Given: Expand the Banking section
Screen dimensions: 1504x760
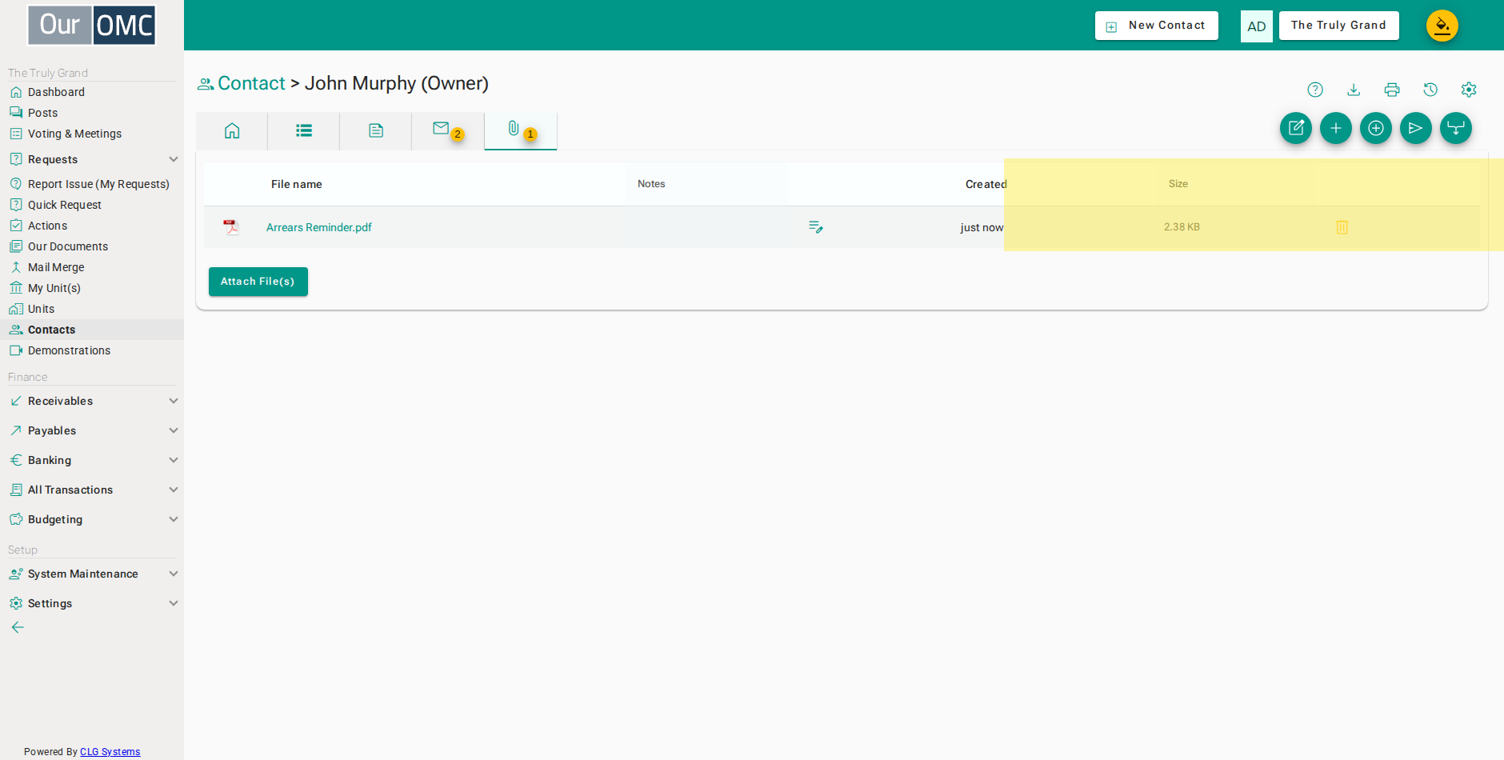Looking at the screenshot, I should click(x=92, y=460).
